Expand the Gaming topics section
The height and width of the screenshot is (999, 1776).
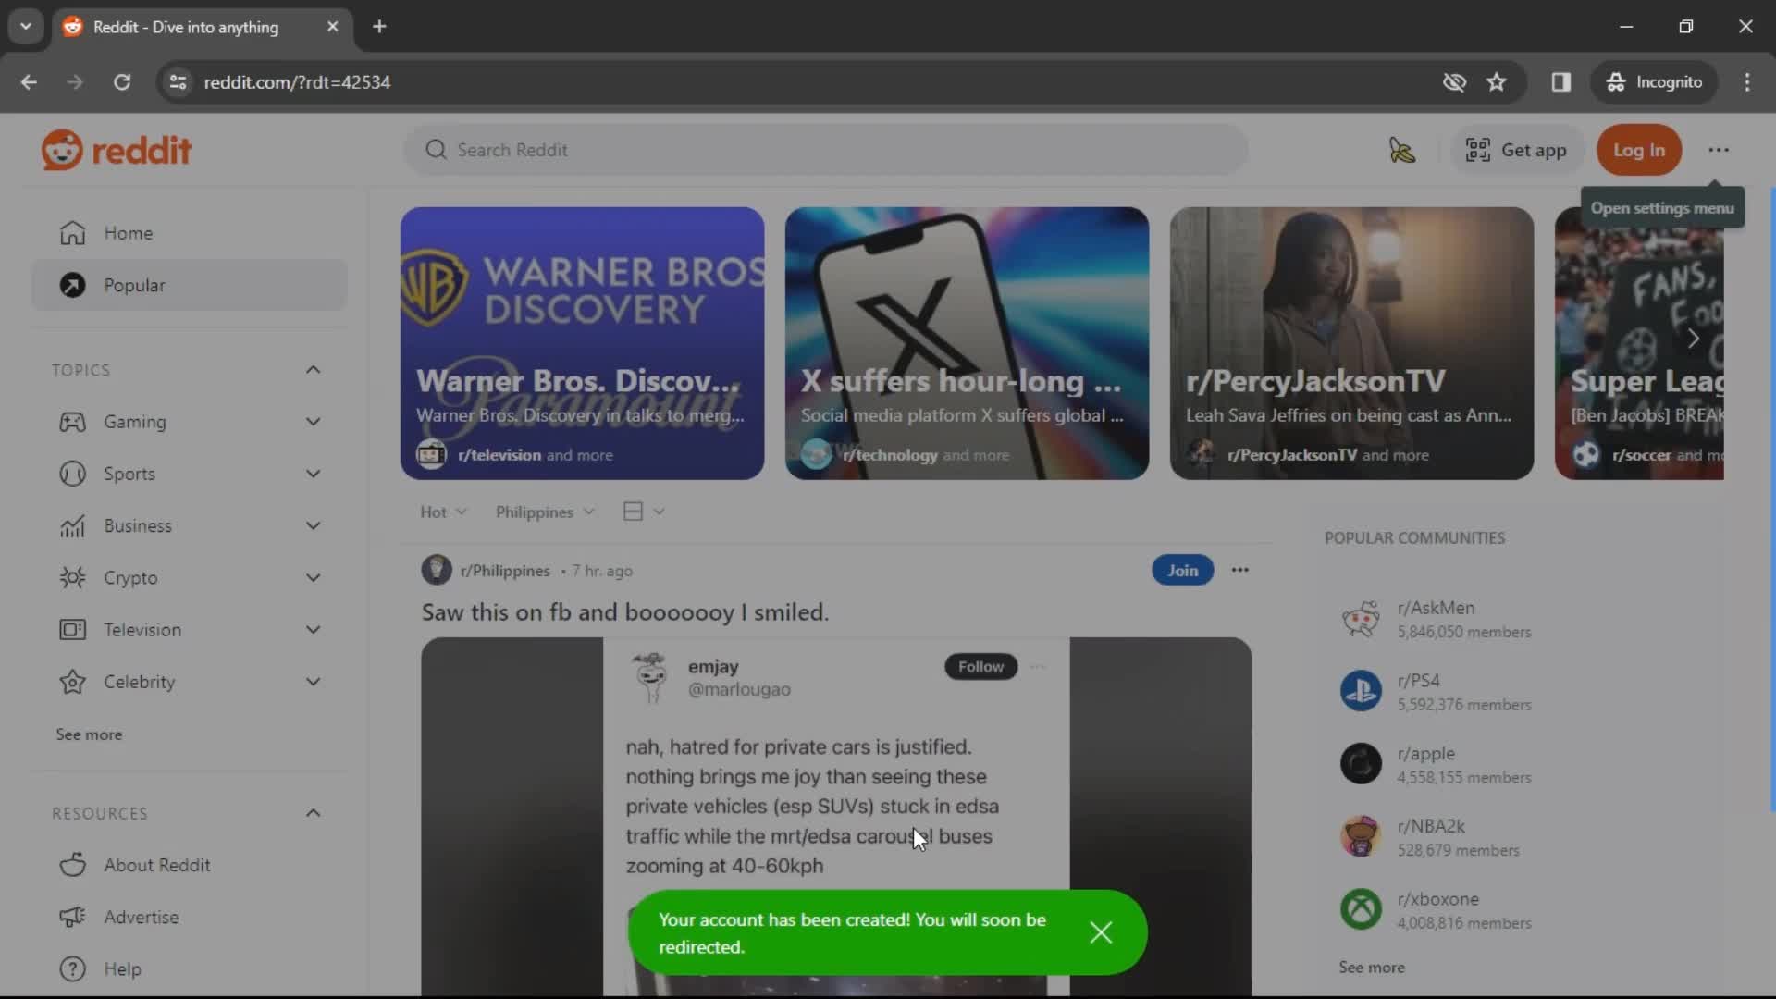point(313,422)
